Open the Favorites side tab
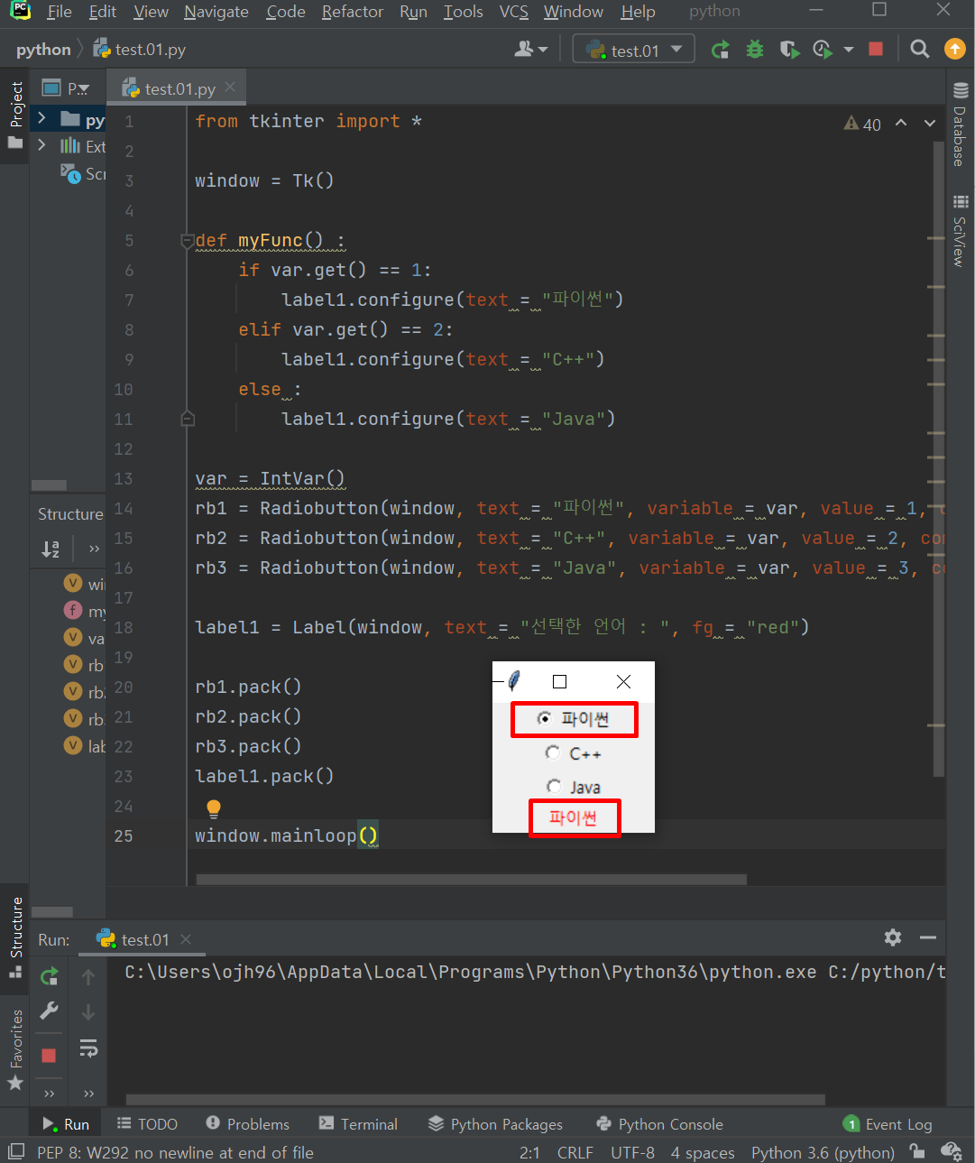The height and width of the screenshot is (1163, 975). click(x=15, y=1049)
